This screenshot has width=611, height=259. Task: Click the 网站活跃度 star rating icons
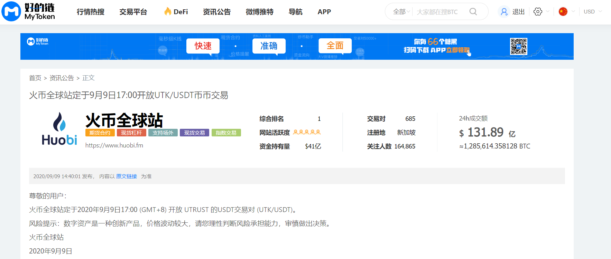[x=307, y=132]
